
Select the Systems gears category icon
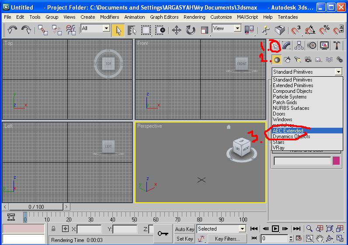[339, 60]
